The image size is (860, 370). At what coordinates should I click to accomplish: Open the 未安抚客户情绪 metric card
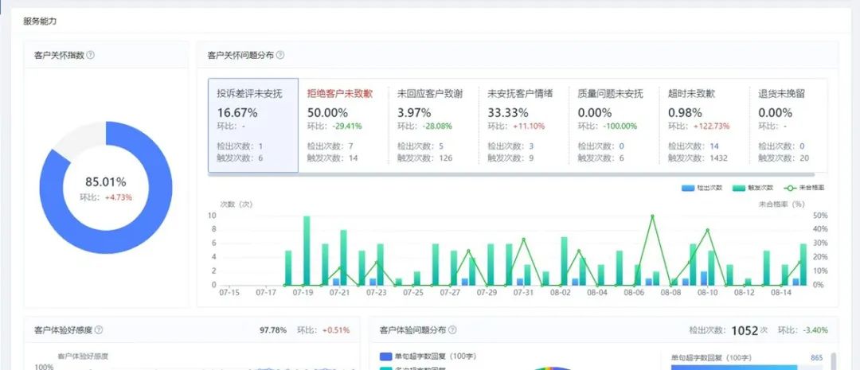coord(523,125)
